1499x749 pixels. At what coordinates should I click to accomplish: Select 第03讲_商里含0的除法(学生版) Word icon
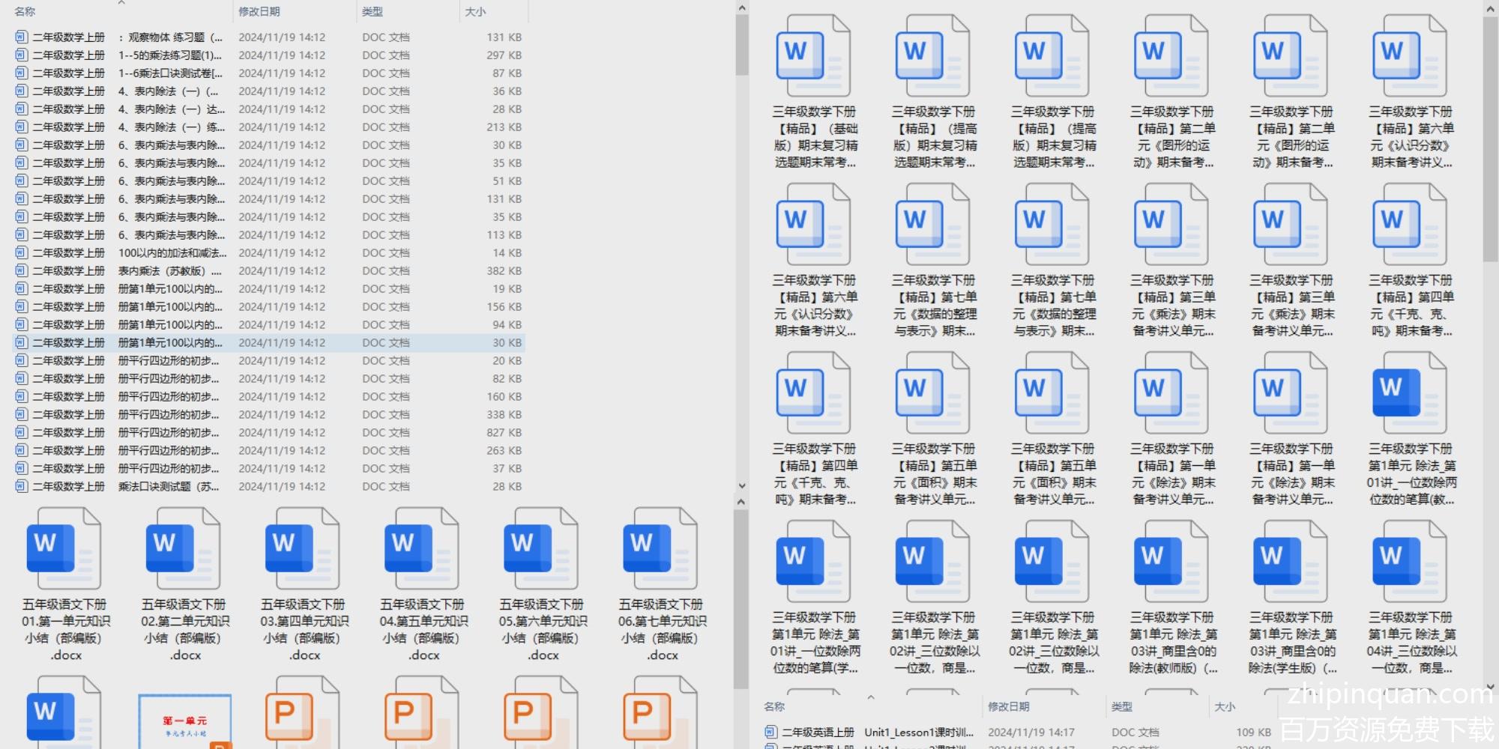click(x=1291, y=562)
